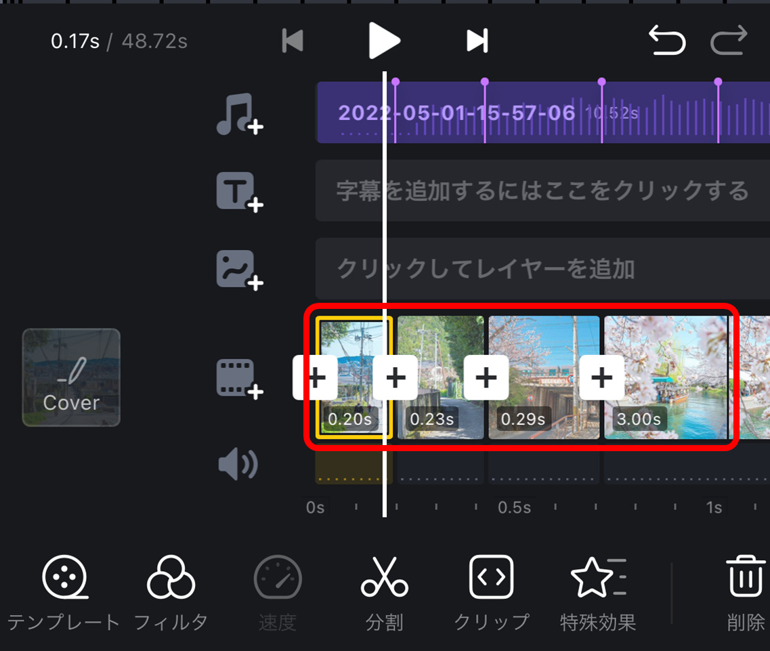This screenshot has height=651, width=770.
Task: Open the クリップ clip tool
Action: pos(491,593)
